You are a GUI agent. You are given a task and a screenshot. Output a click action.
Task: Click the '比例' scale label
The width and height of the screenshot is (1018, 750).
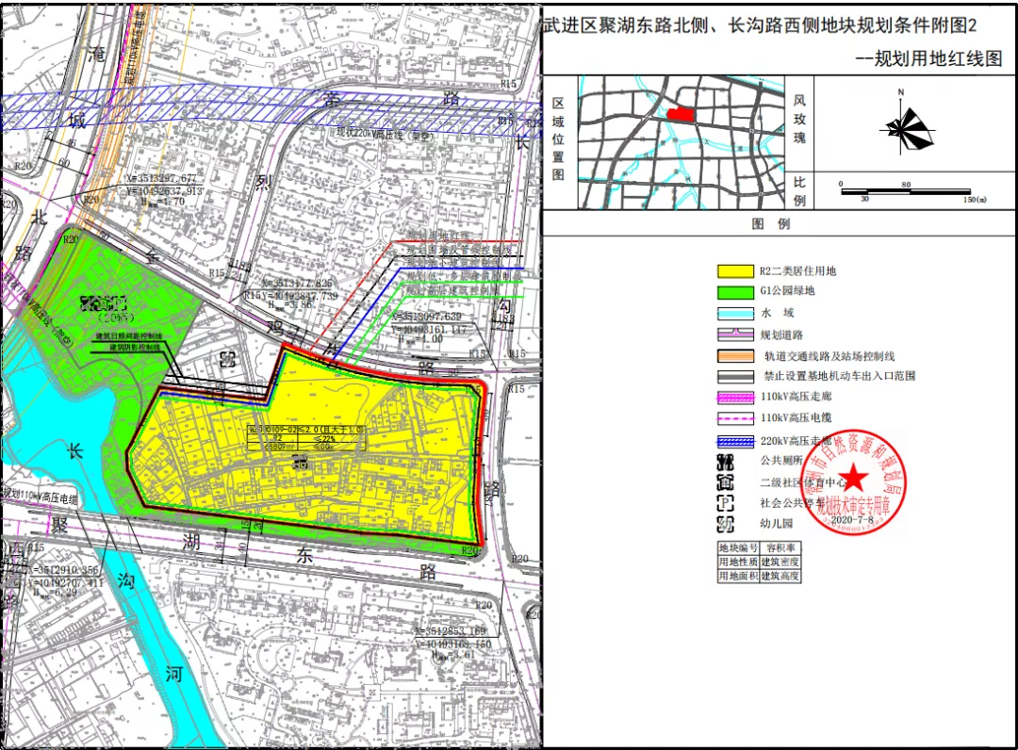pos(799,190)
